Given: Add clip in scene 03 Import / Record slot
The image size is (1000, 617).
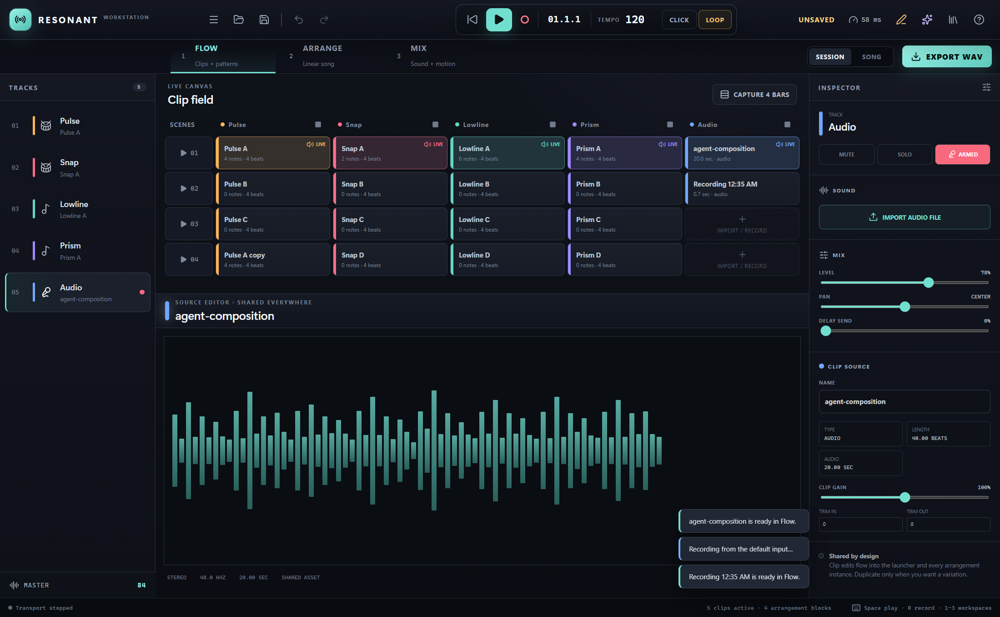Looking at the screenshot, I should click(x=742, y=224).
